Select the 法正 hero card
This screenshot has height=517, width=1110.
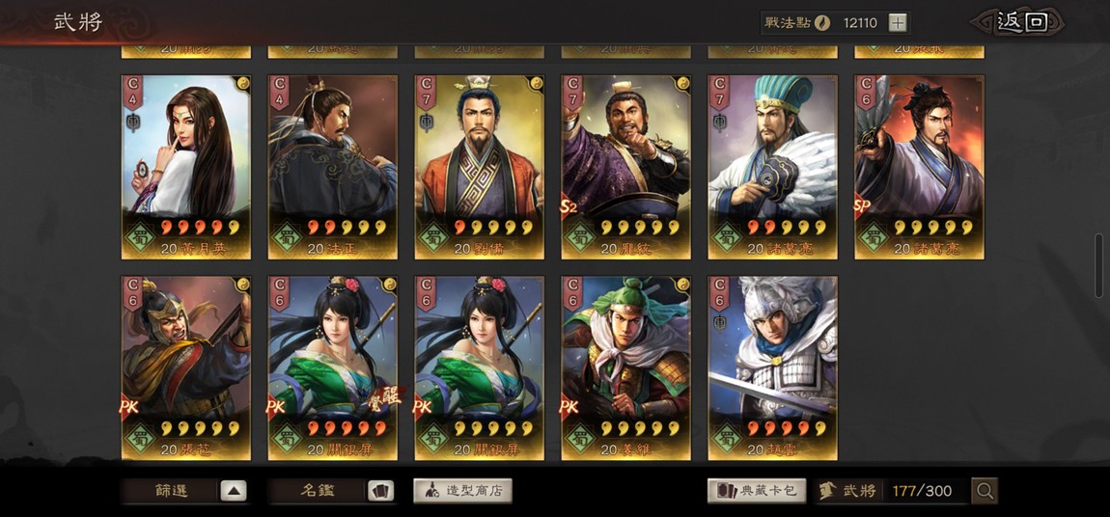[x=333, y=167]
